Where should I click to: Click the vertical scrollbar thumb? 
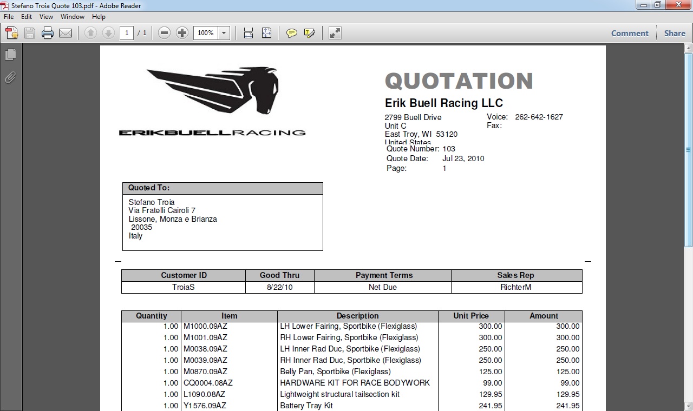click(688, 149)
